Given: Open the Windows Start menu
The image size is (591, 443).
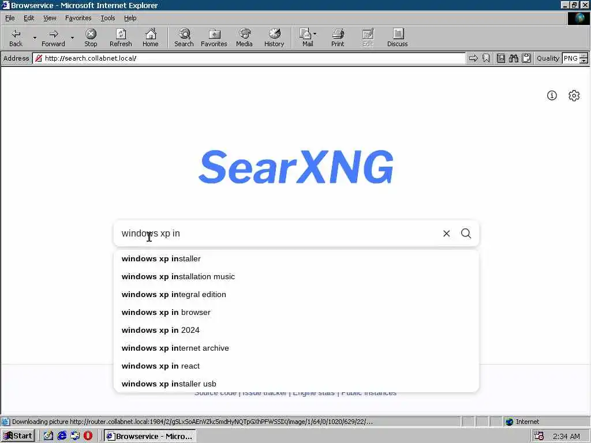Looking at the screenshot, I should (18, 436).
